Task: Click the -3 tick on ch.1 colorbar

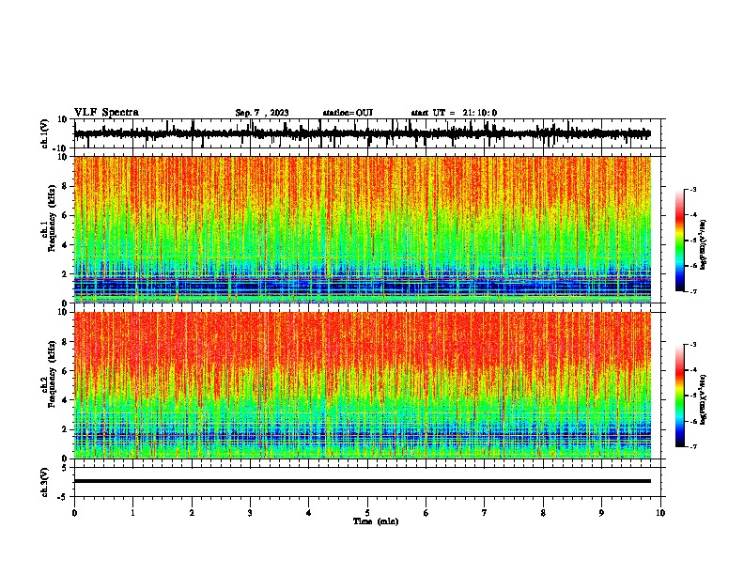Action: click(x=692, y=189)
